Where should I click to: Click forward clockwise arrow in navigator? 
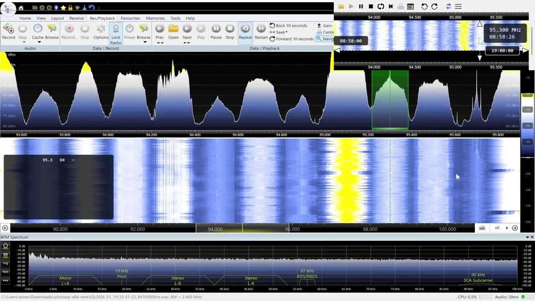(x=434, y=6)
